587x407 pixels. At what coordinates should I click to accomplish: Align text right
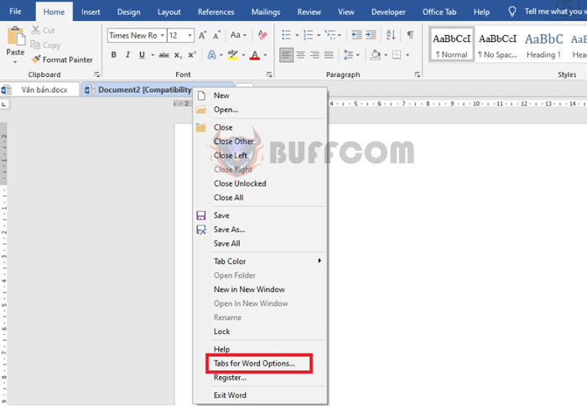tap(314, 55)
